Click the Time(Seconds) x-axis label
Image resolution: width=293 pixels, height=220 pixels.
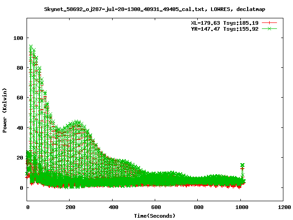pyautogui.click(x=155, y=216)
